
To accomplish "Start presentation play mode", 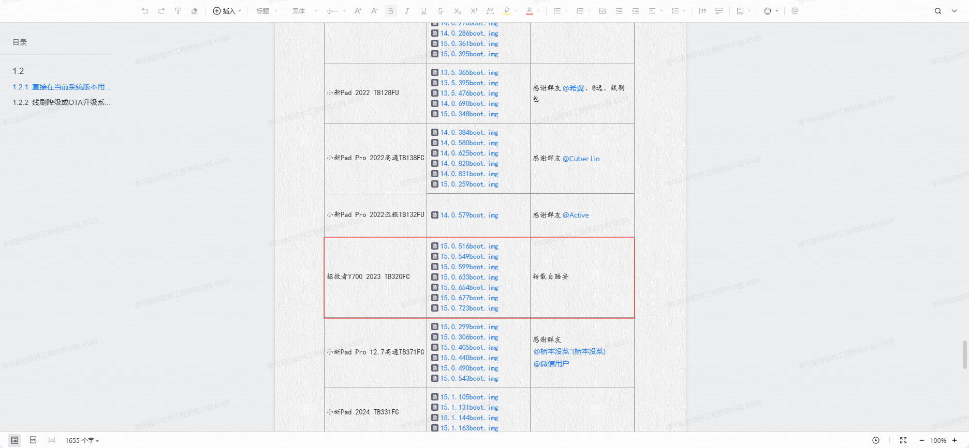I will [x=876, y=440].
